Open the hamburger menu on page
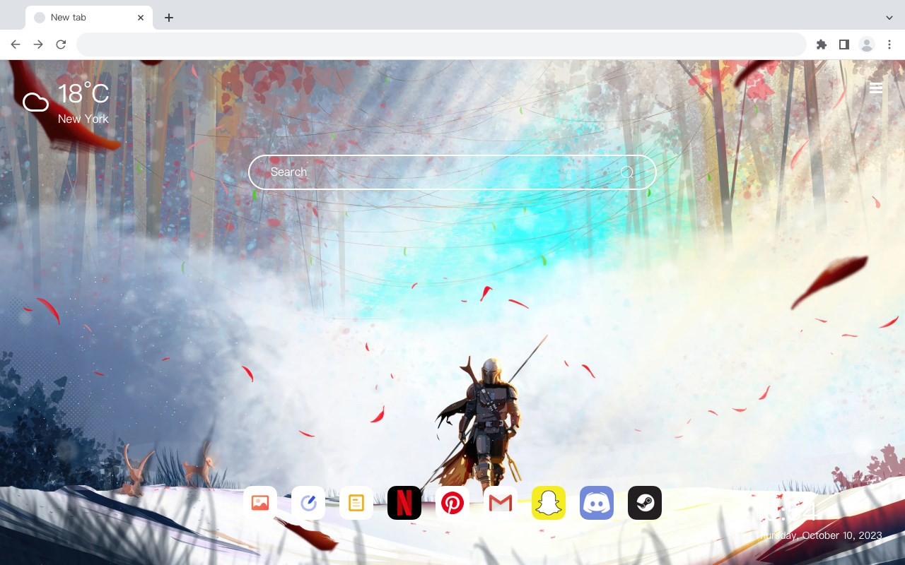Image resolution: width=905 pixels, height=565 pixels. pos(876,88)
